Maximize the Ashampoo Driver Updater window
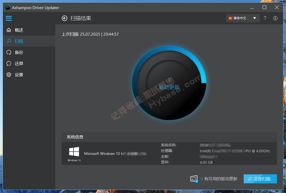 [264, 8]
